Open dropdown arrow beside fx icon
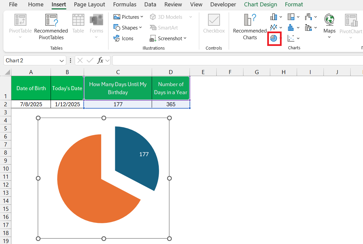 click(x=107, y=61)
